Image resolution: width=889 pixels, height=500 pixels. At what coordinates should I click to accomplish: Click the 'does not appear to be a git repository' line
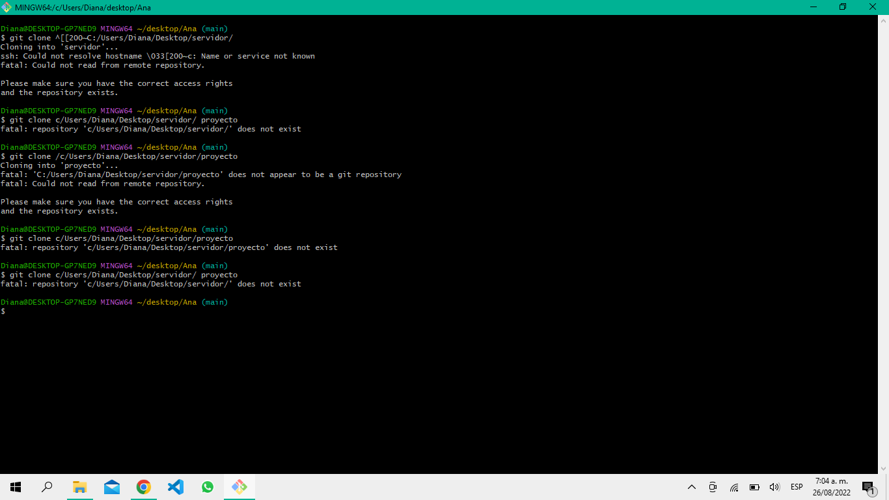point(201,174)
